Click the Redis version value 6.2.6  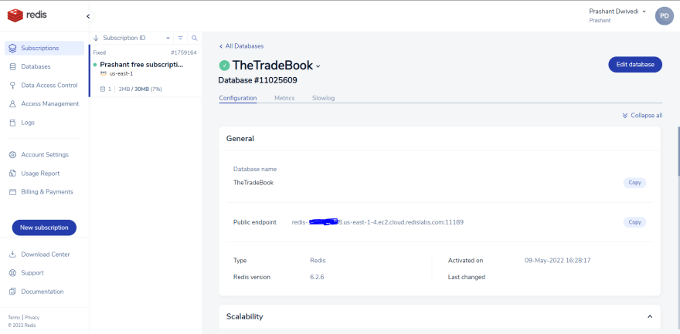click(317, 277)
